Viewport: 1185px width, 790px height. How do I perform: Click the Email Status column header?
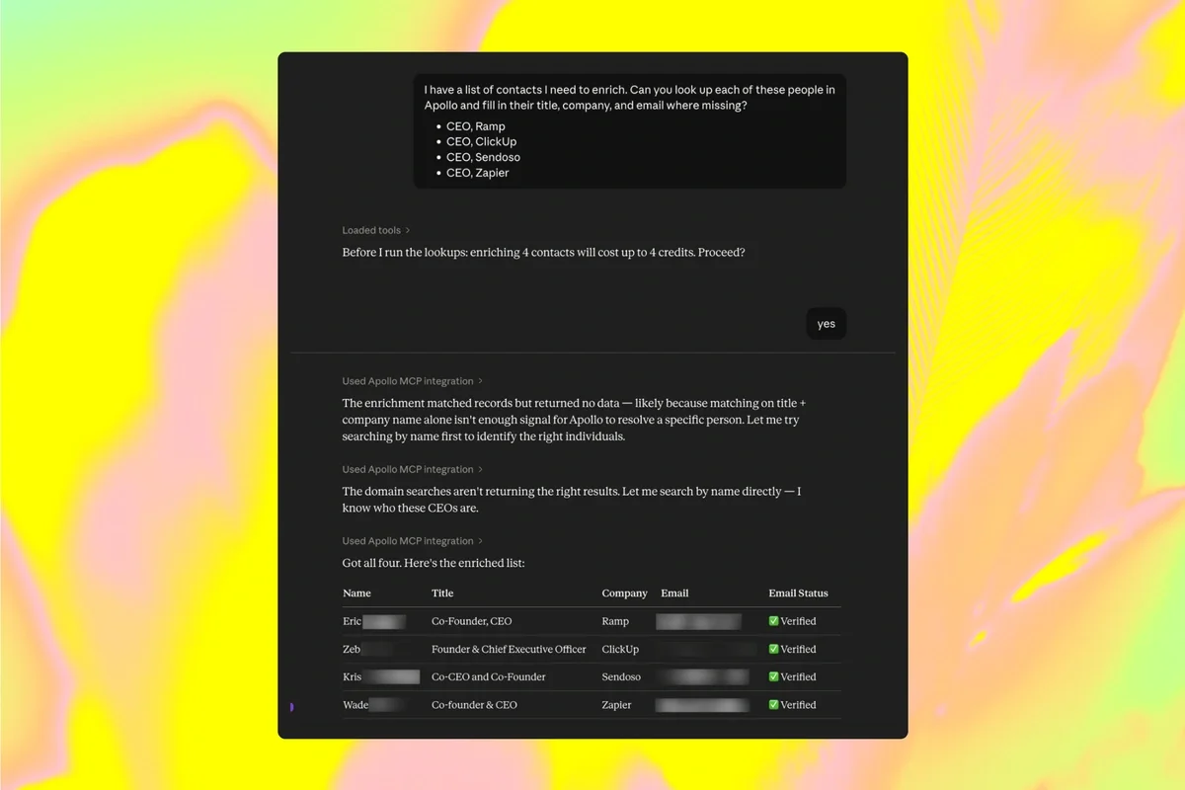coord(798,593)
